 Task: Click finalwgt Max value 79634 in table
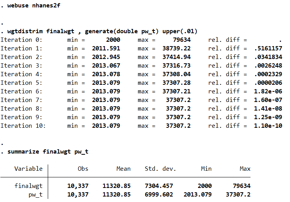[x=242, y=186]
